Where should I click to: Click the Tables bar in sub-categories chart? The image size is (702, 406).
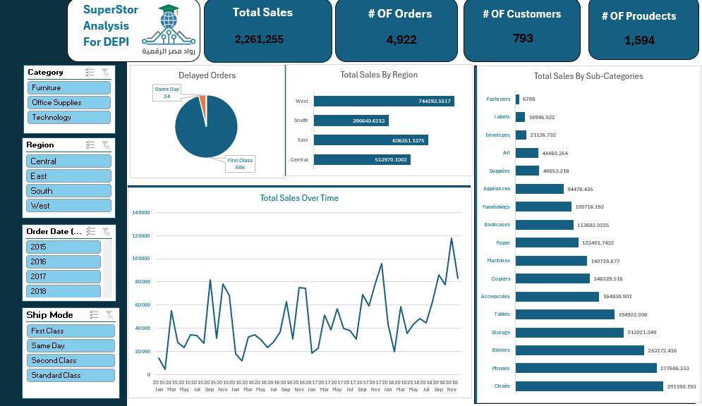click(565, 314)
